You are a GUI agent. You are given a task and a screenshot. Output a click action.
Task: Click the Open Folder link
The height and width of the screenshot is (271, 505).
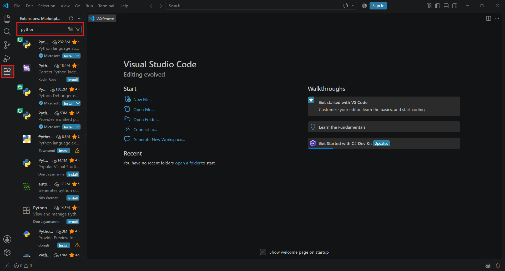[x=147, y=119]
